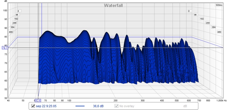
Task: Click the 78,7 dB cursor readout box
Action: coord(5,48)
